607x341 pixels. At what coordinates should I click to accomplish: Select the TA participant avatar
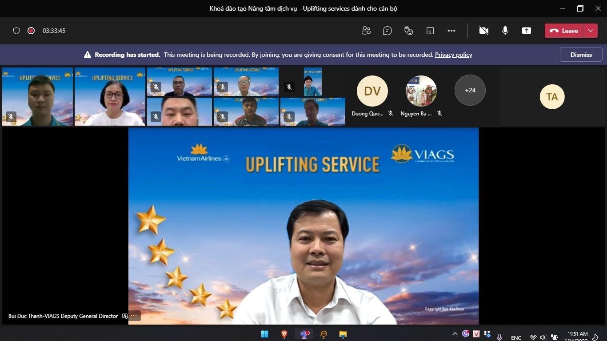click(552, 97)
